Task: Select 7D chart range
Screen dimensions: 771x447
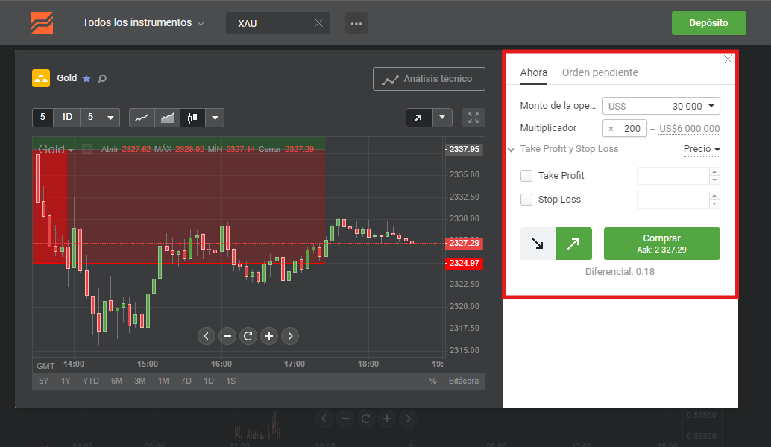Action: [186, 381]
